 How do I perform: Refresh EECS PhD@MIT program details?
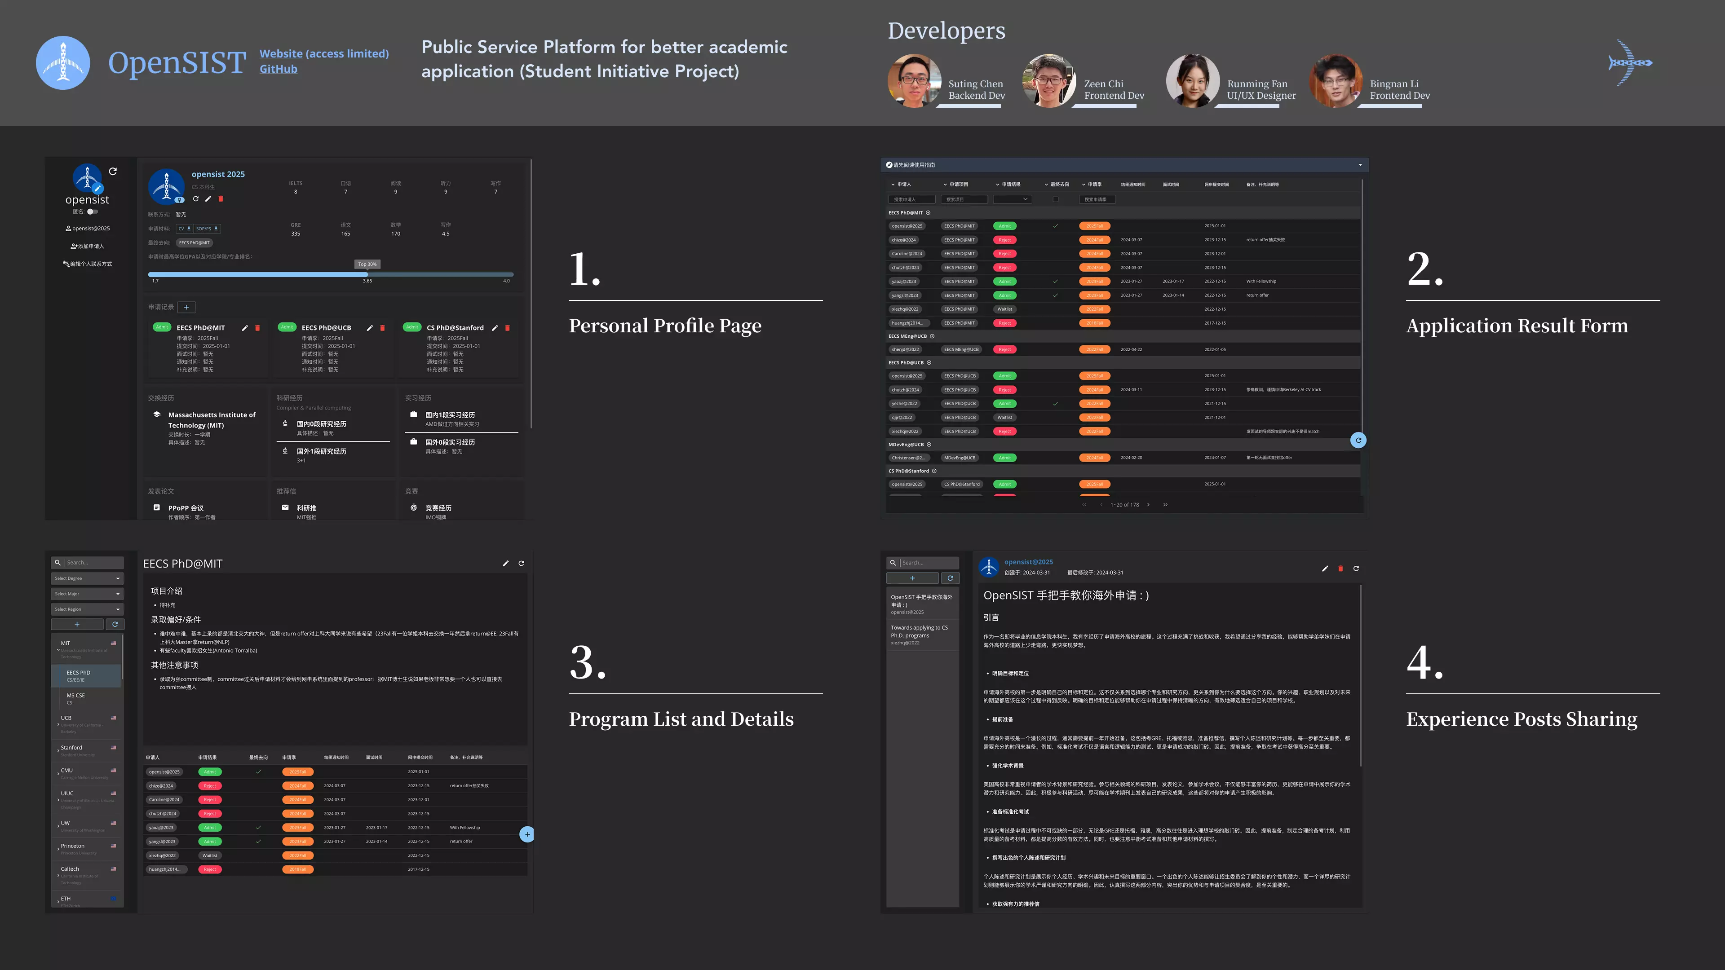(x=522, y=564)
